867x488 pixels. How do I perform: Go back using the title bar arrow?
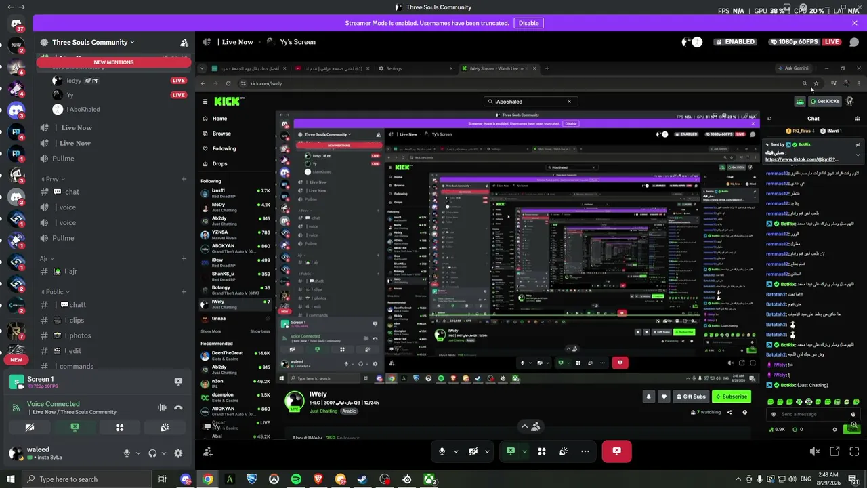click(10, 7)
